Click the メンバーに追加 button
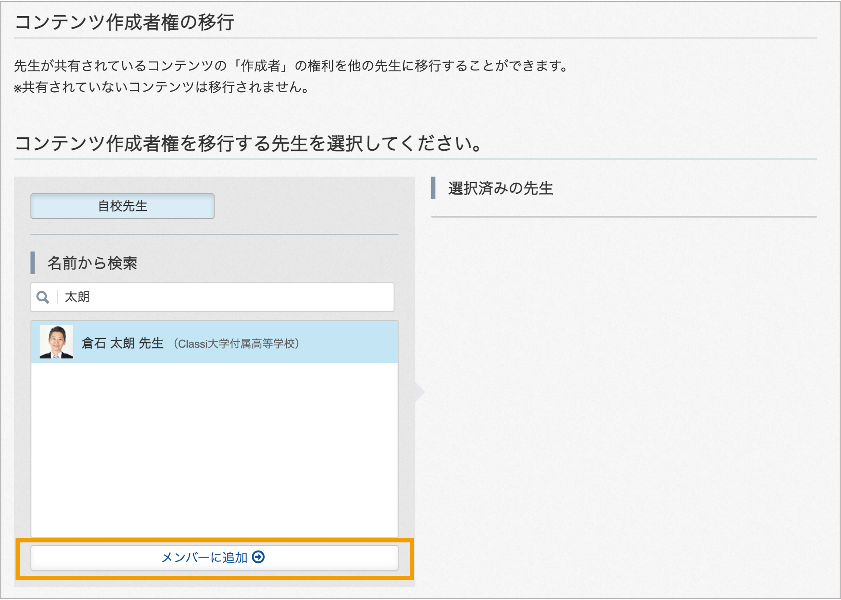841x600 pixels. click(x=214, y=557)
